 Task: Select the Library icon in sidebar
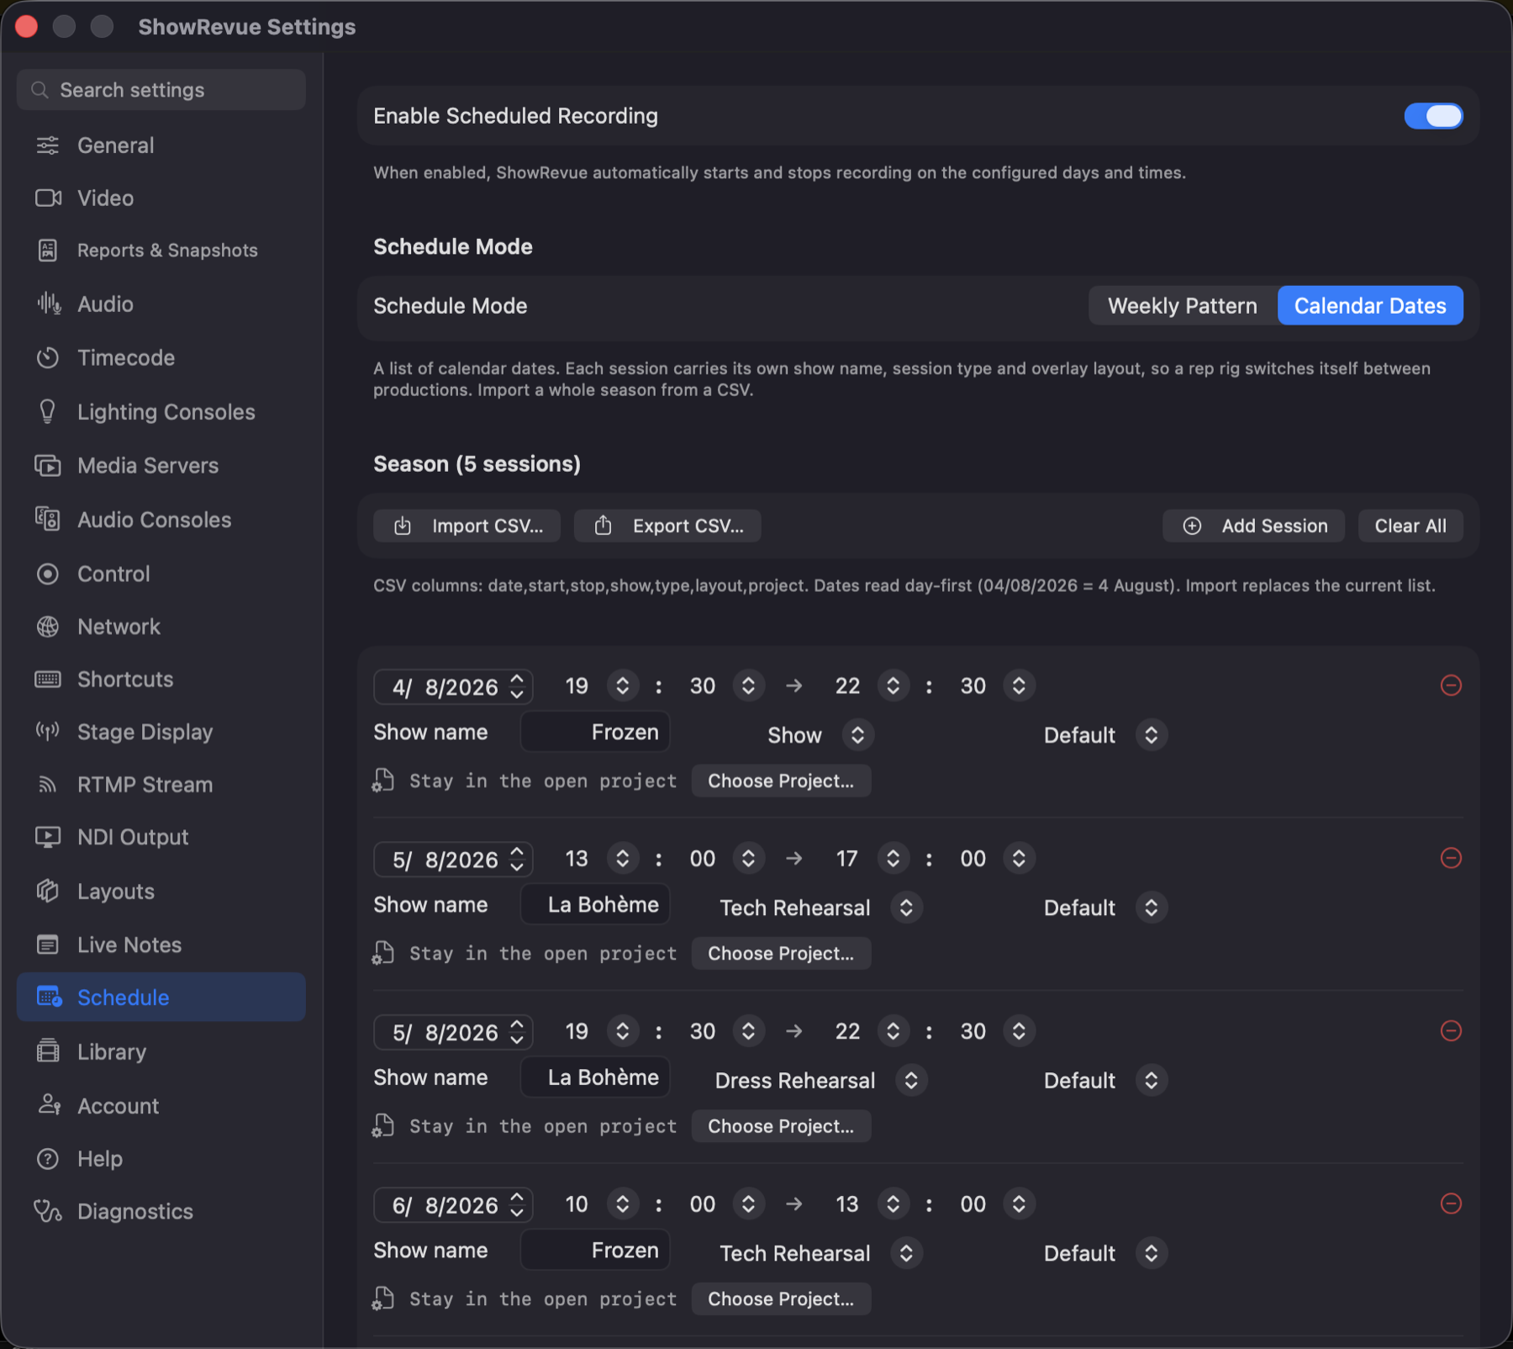[x=48, y=1051]
